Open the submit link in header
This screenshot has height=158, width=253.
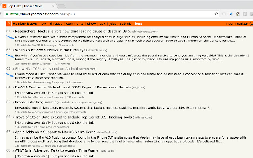point(125,24)
